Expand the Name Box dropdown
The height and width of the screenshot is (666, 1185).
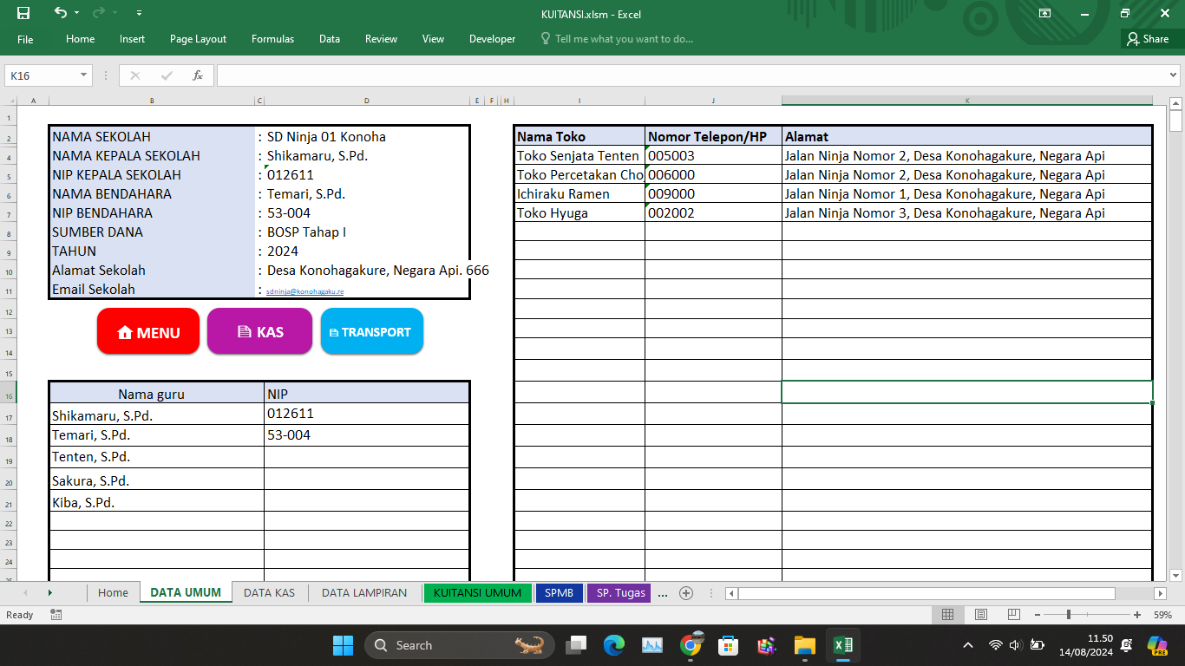point(84,75)
